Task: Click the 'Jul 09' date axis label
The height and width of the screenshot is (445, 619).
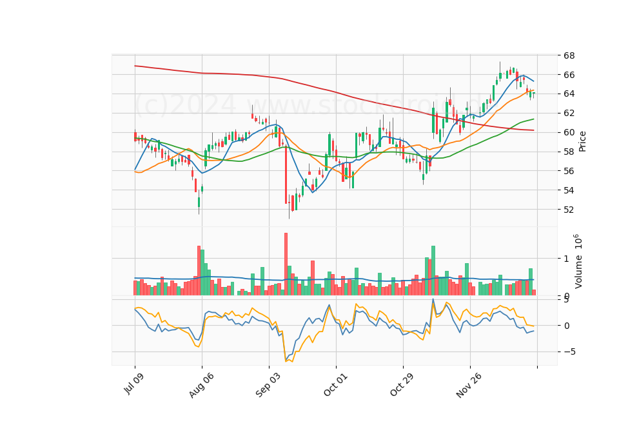Action: [134, 383]
